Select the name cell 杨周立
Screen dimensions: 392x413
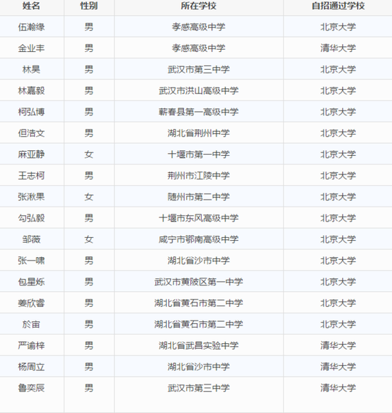coord(31,367)
